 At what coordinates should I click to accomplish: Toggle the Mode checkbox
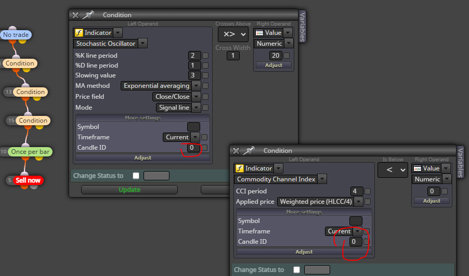coord(205,108)
